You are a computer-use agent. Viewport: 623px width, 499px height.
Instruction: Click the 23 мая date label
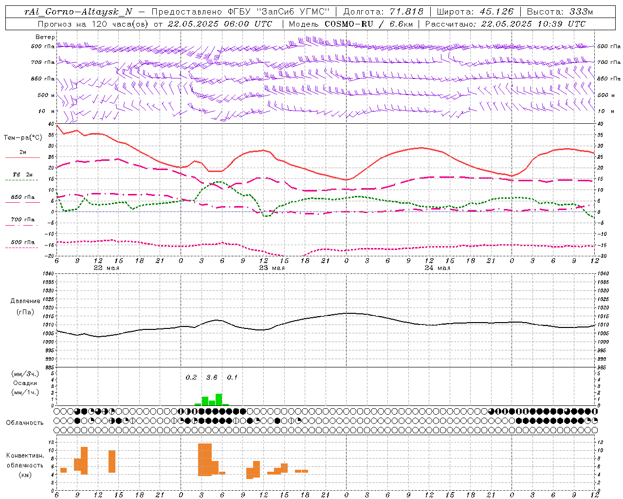click(272, 268)
